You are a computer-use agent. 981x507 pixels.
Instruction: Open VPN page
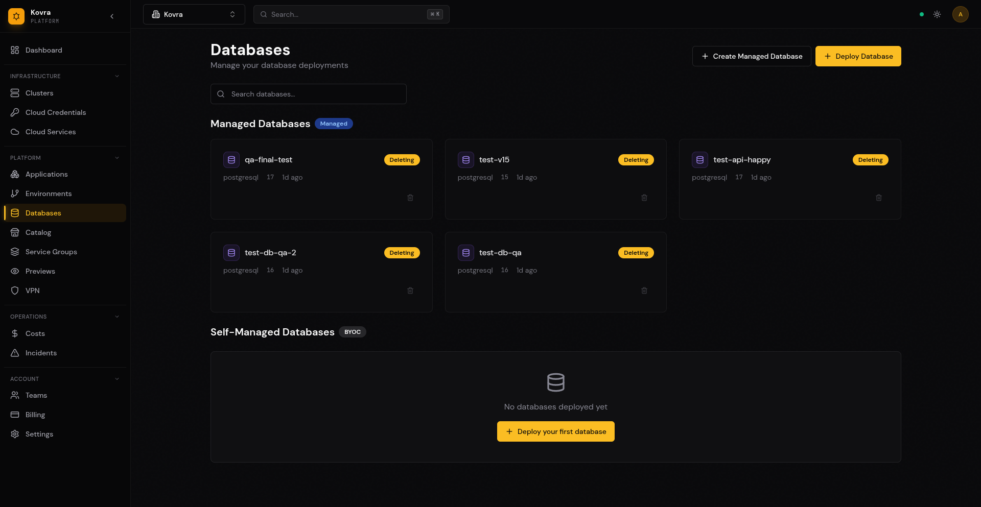pos(65,291)
